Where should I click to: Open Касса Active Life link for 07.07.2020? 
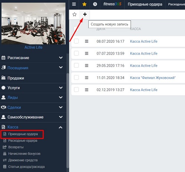[x=144, y=53]
